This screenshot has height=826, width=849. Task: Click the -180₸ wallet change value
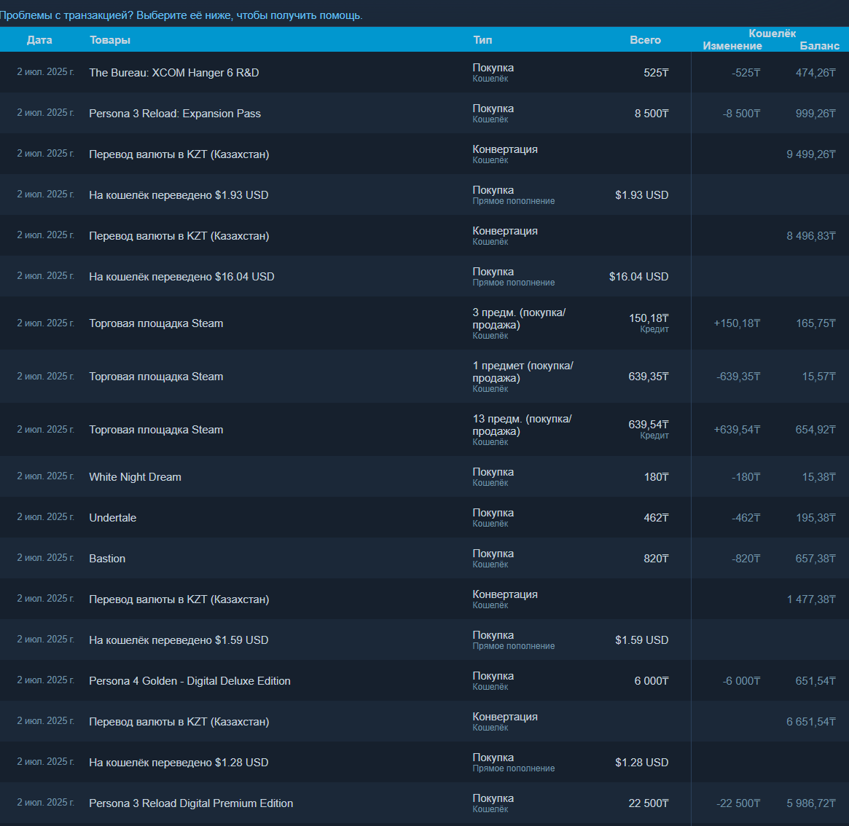tap(746, 477)
